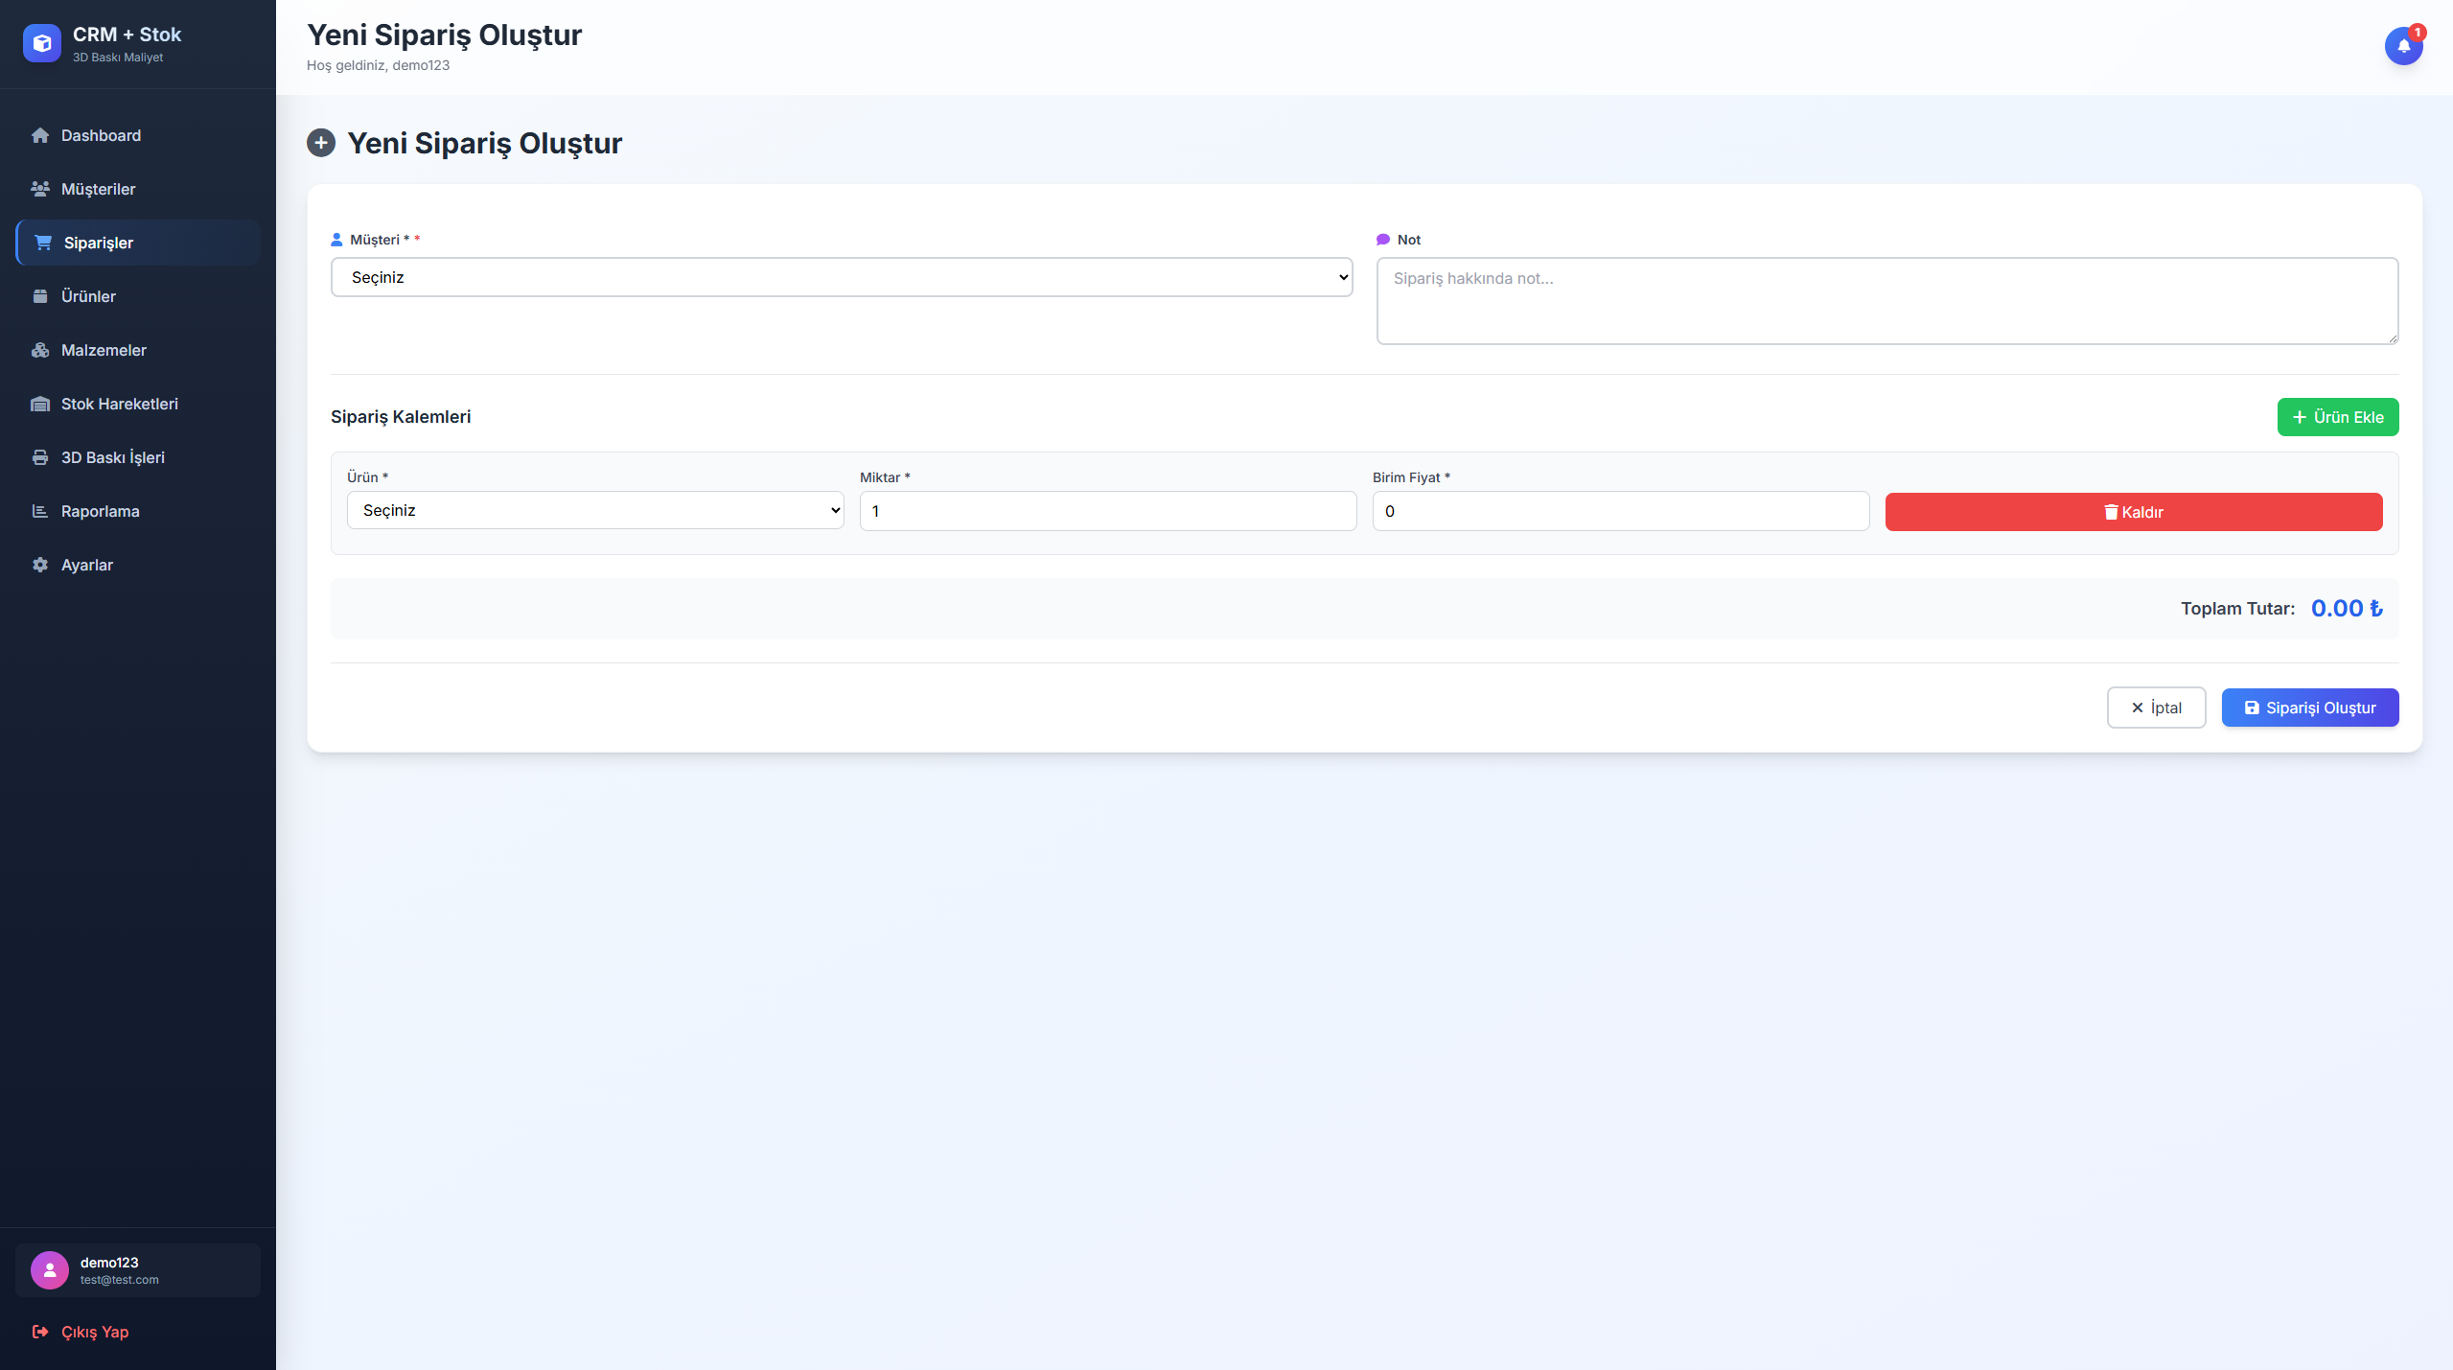
Task: Click the Stok Hareketleri warehouse icon
Action: point(40,404)
